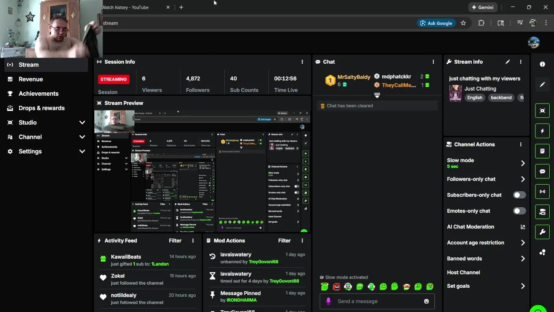Open browser extensions puzzle icon
The width and height of the screenshot is (554, 312).
[481, 23]
